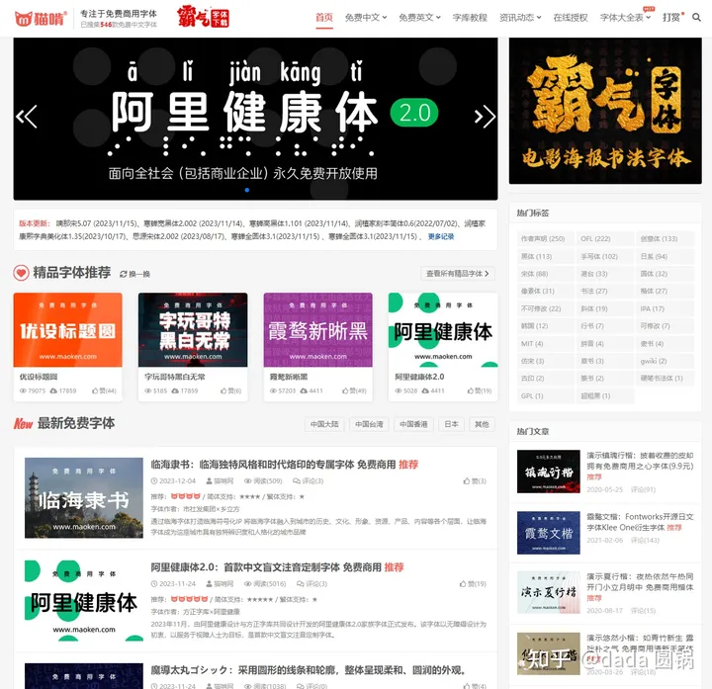Click the heart icon beside 精品字体推荐
Image resolution: width=712 pixels, height=689 pixels.
(x=21, y=272)
